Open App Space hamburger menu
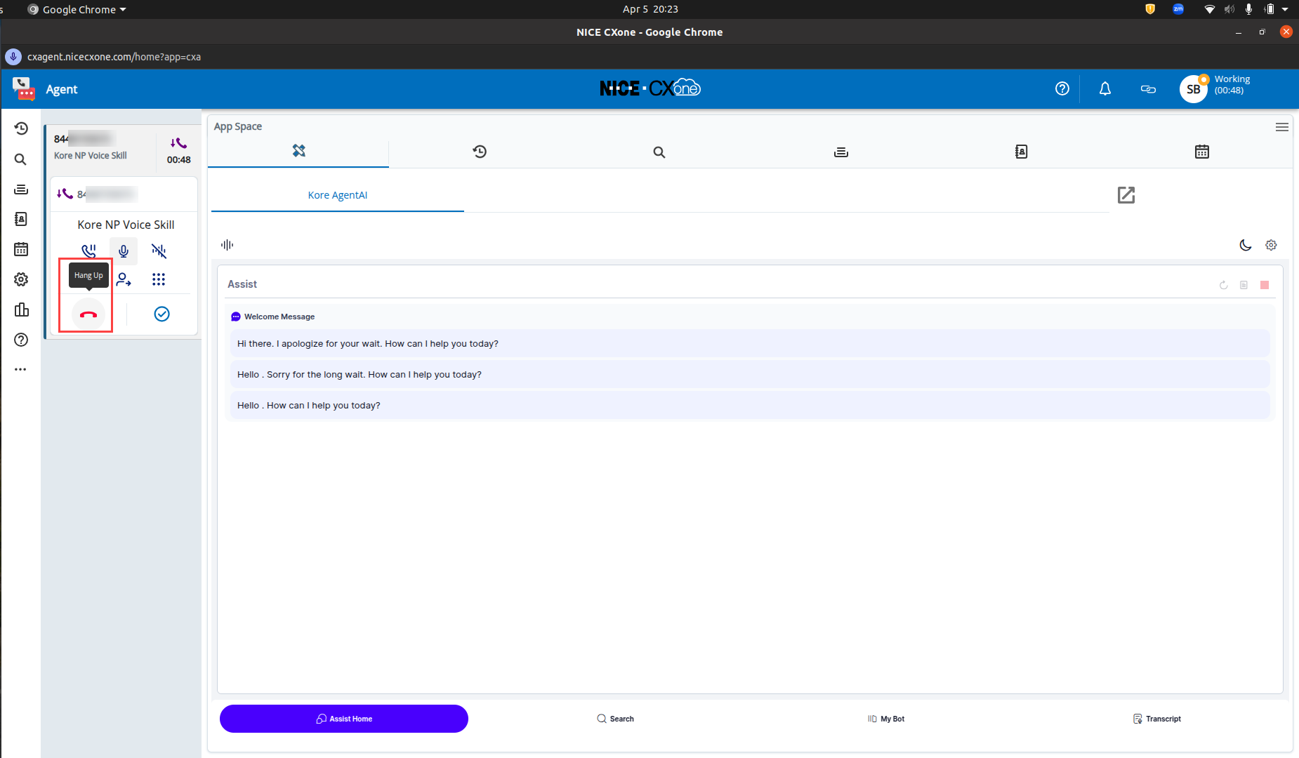1299x758 pixels. (1282, 127)
